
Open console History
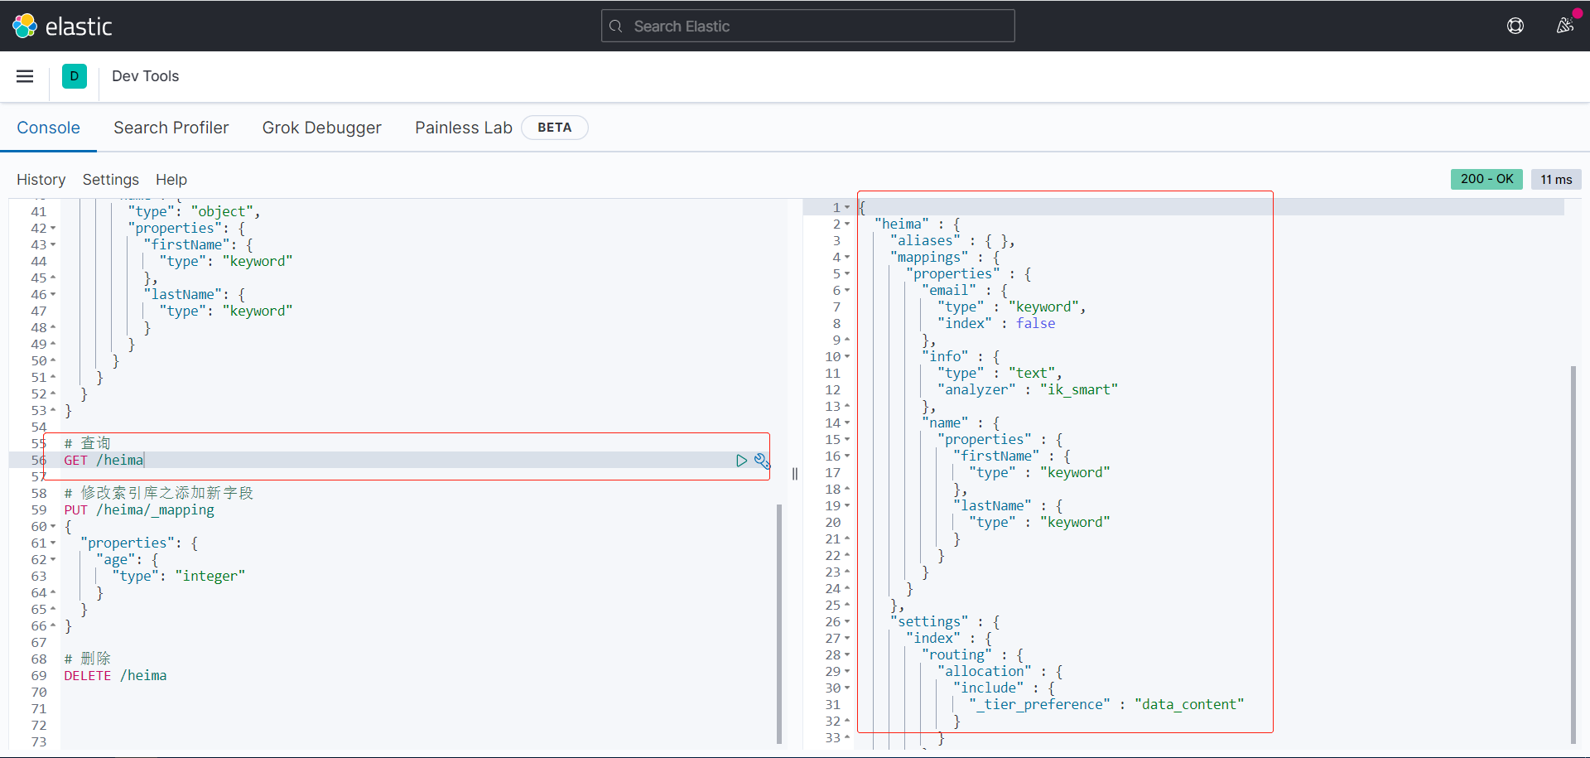tap(41, 180)
